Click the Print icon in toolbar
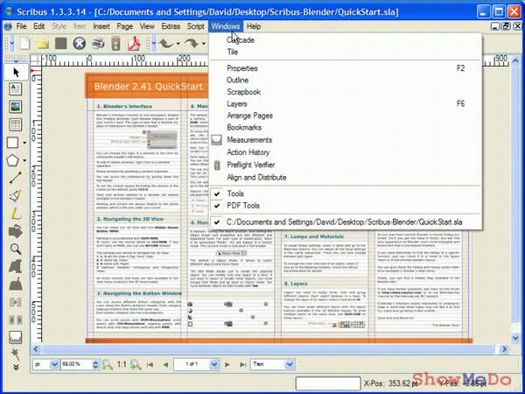Viewport: 525px width, 394px height. 97,44
